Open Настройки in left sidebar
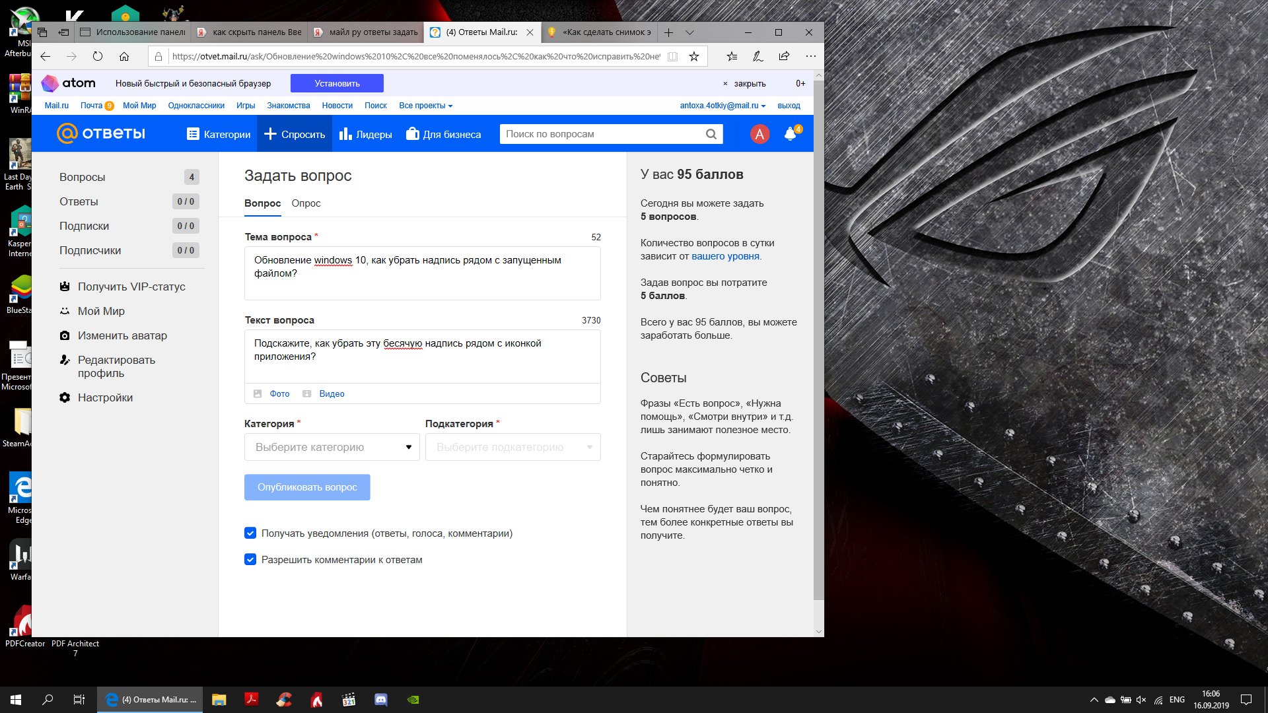The width and height of the screenshot is (1268, 713). 105,397
